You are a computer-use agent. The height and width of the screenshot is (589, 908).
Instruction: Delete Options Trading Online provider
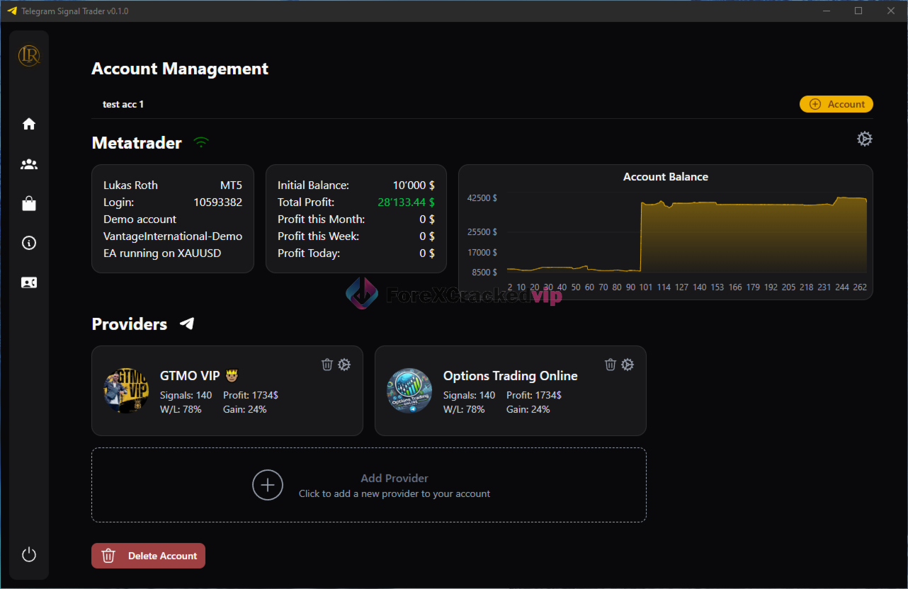pyautogui.click(x=611, y=365)
